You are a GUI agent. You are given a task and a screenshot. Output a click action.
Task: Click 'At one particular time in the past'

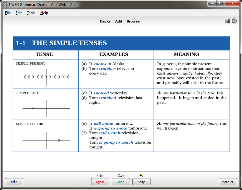coord(186,93)
